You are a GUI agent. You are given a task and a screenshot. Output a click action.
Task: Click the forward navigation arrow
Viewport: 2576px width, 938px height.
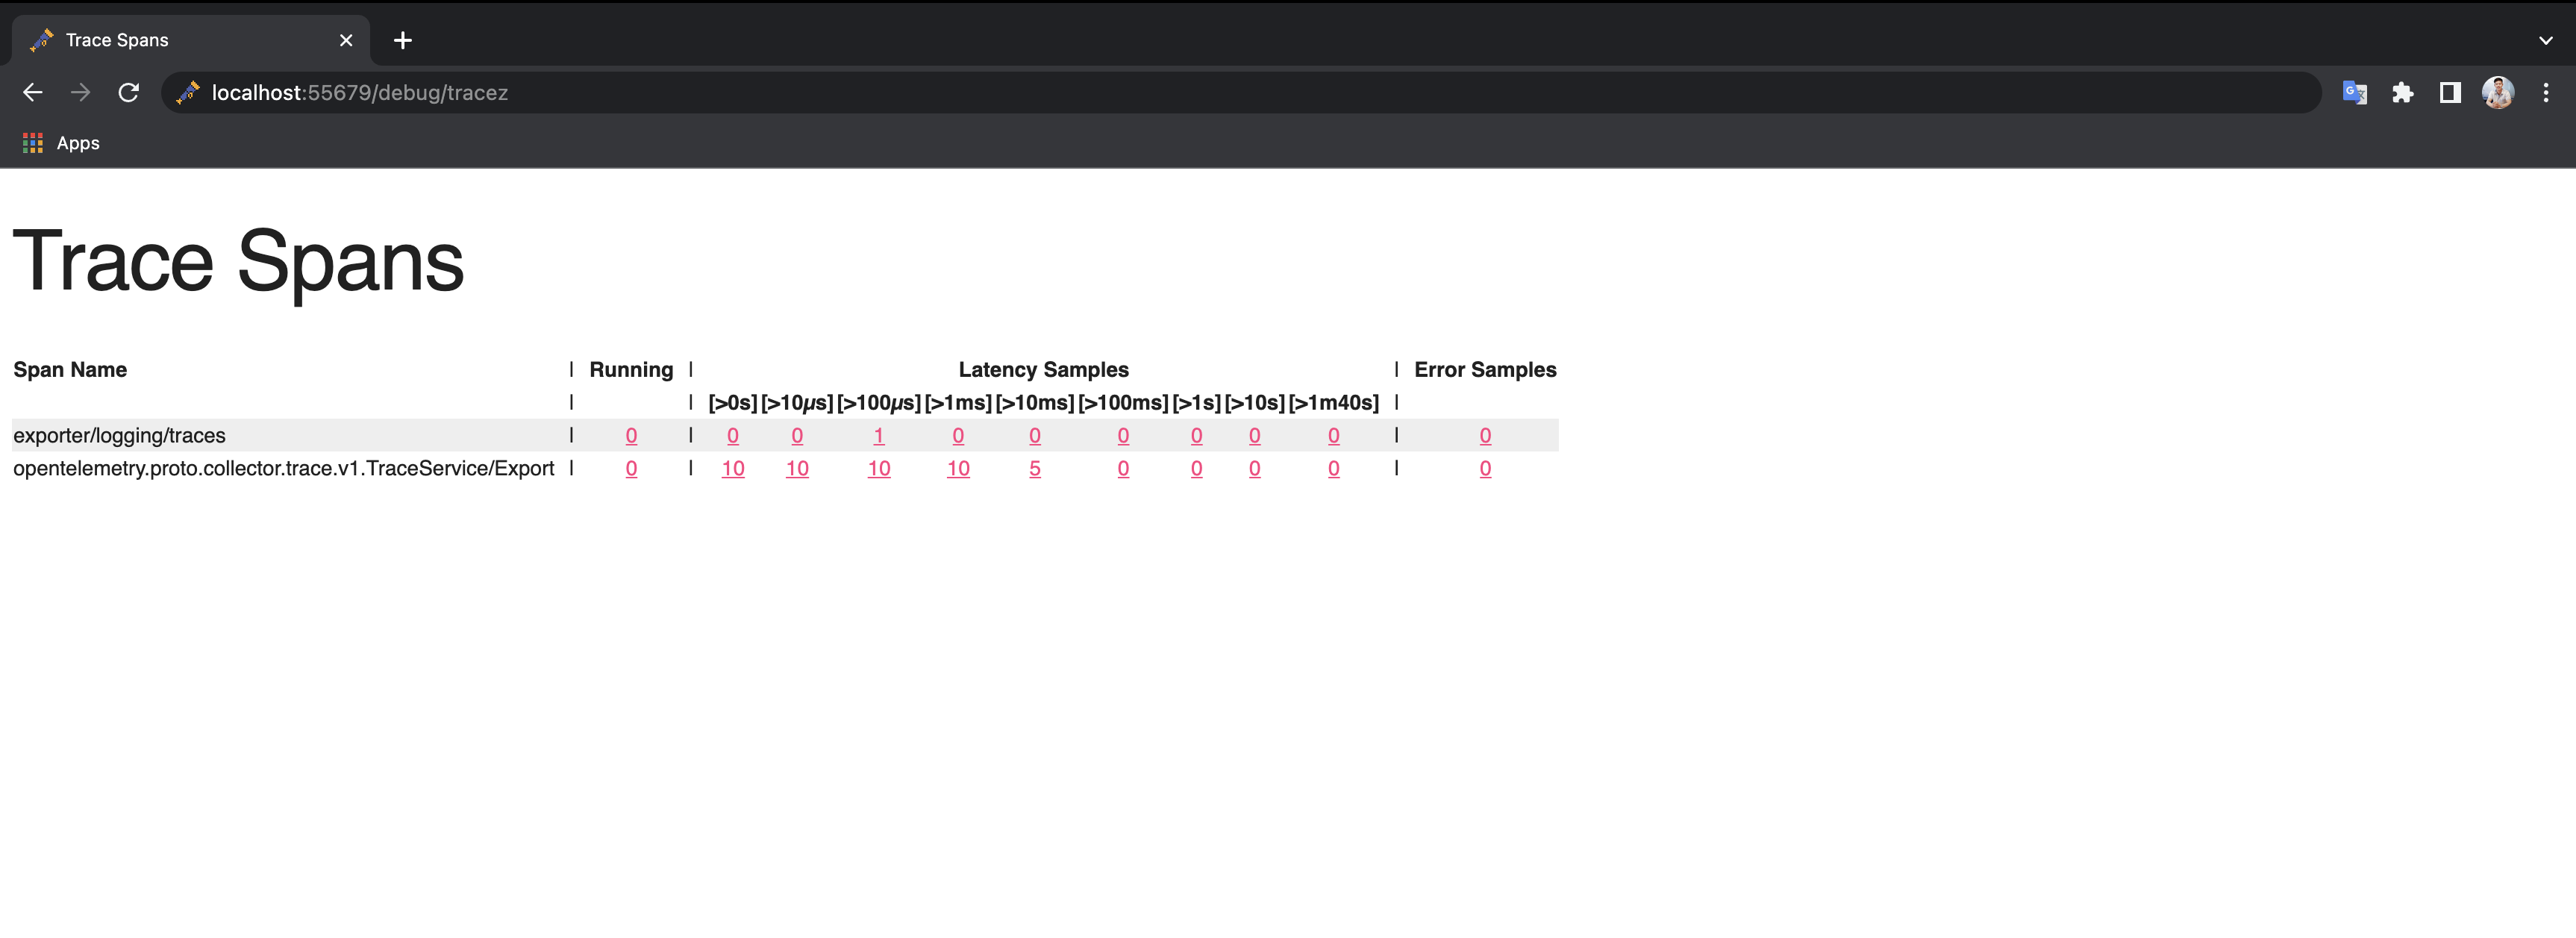pos(80,92)
